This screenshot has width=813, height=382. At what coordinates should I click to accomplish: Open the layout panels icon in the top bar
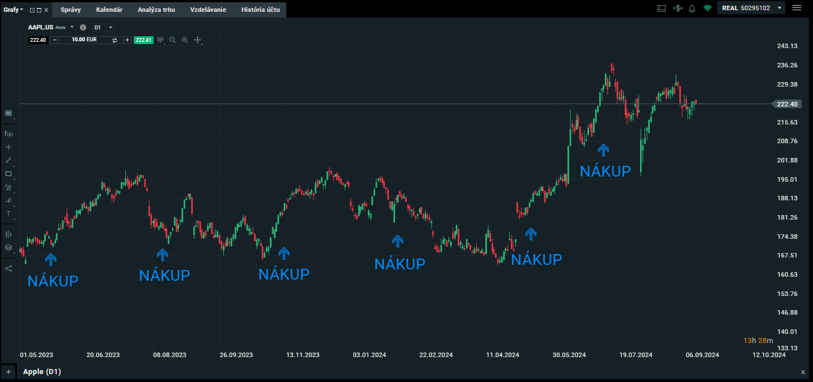(662, 8)
